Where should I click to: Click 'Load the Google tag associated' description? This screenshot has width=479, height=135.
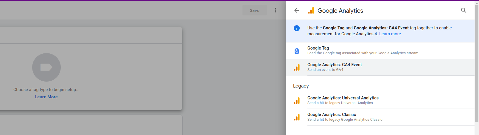363,53
